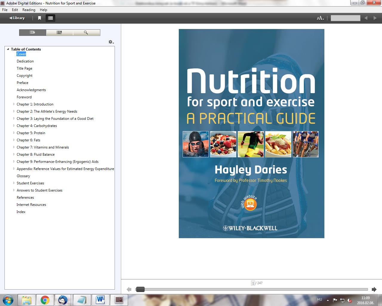Open the Windows Start menu
This screenshot has width=382, height=306.
tap(8, 300)
